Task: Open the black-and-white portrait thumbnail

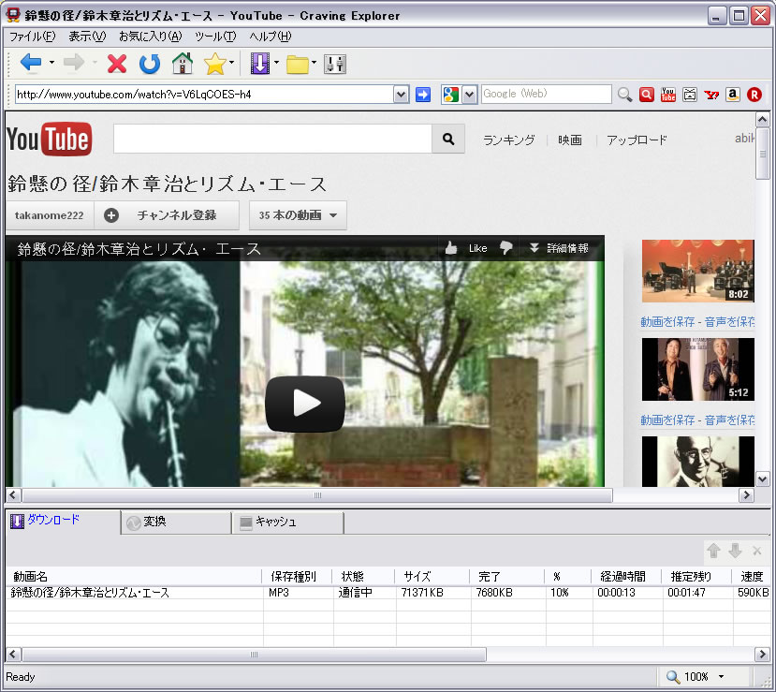Action: (x=697, y=462)
